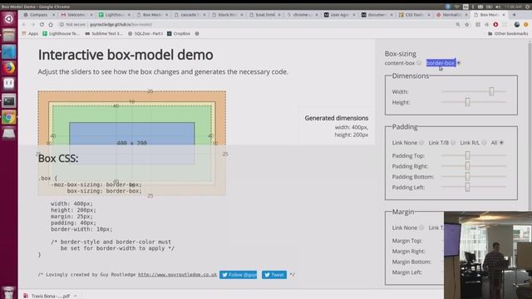Close the active Box Model tab
Screen dimensions: 532x299
(504, 15)
